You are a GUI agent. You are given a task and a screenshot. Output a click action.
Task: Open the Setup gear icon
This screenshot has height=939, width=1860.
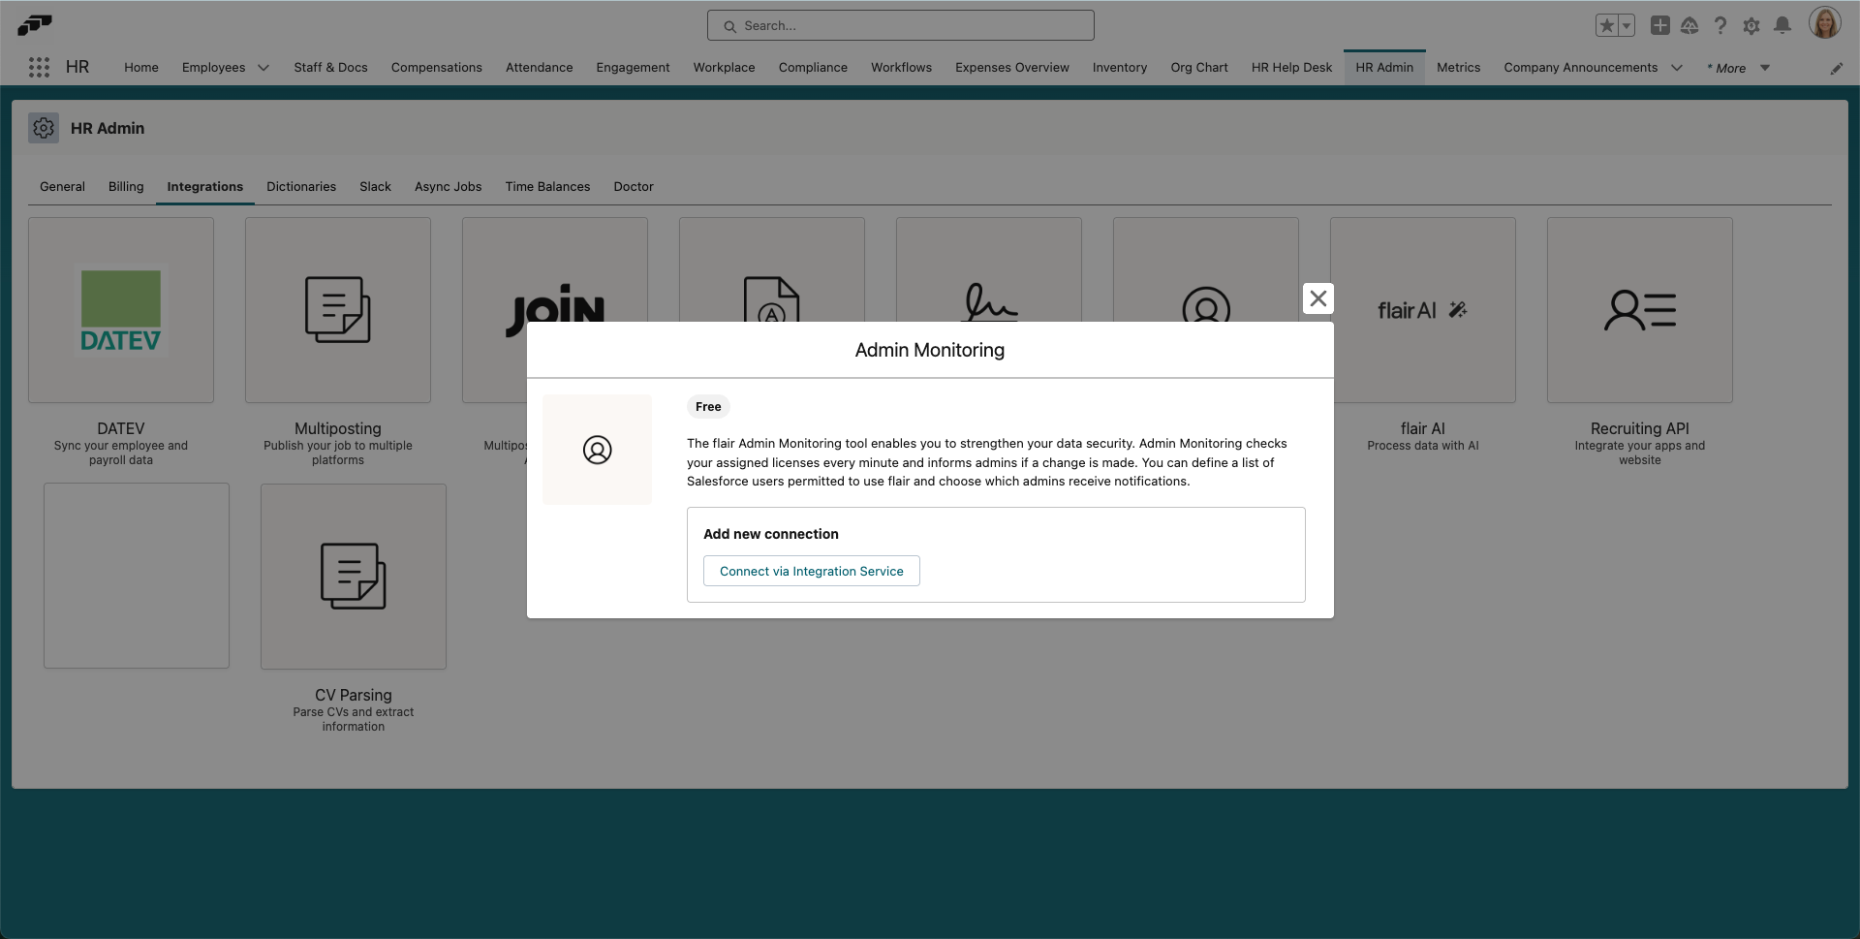point(1751,26)
